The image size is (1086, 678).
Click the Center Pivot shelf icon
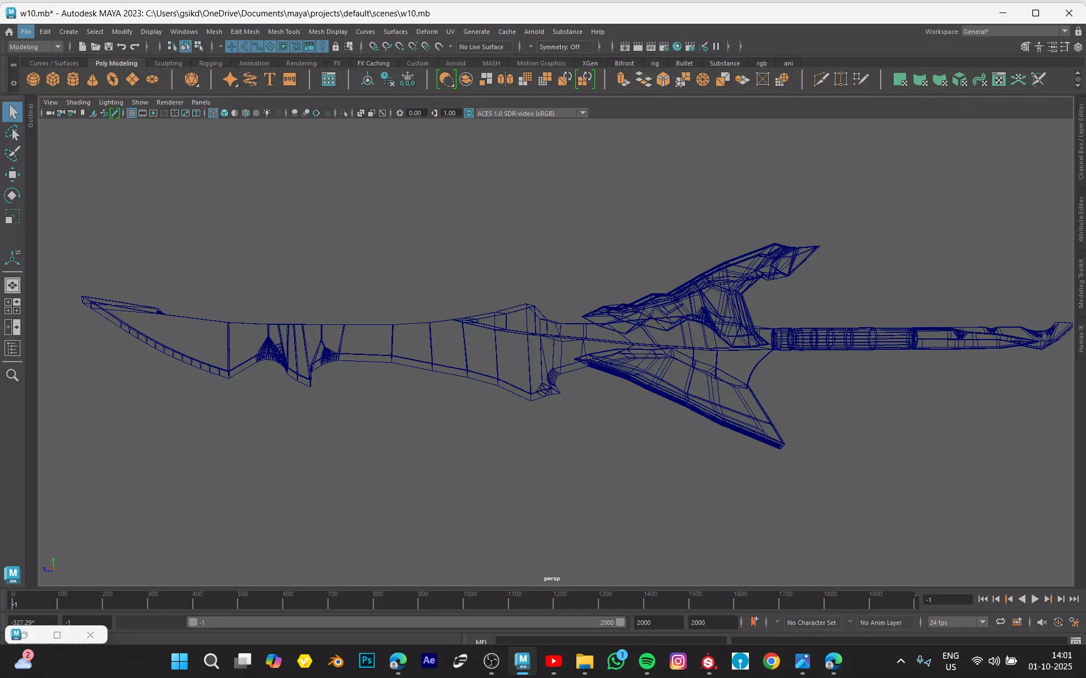coord(368,80)
